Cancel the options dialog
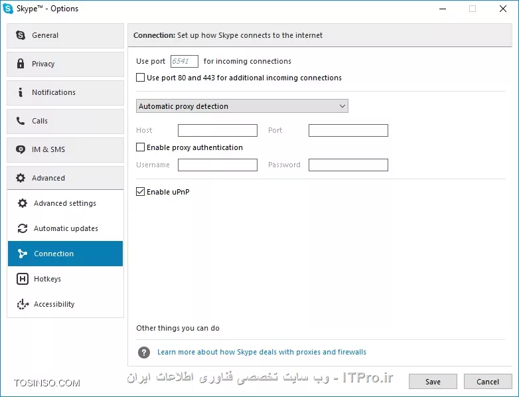The image size is (519, 397). [488, 382]
